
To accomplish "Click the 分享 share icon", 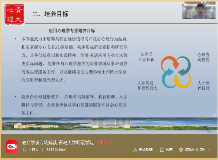I will click(x=162, y=150).
